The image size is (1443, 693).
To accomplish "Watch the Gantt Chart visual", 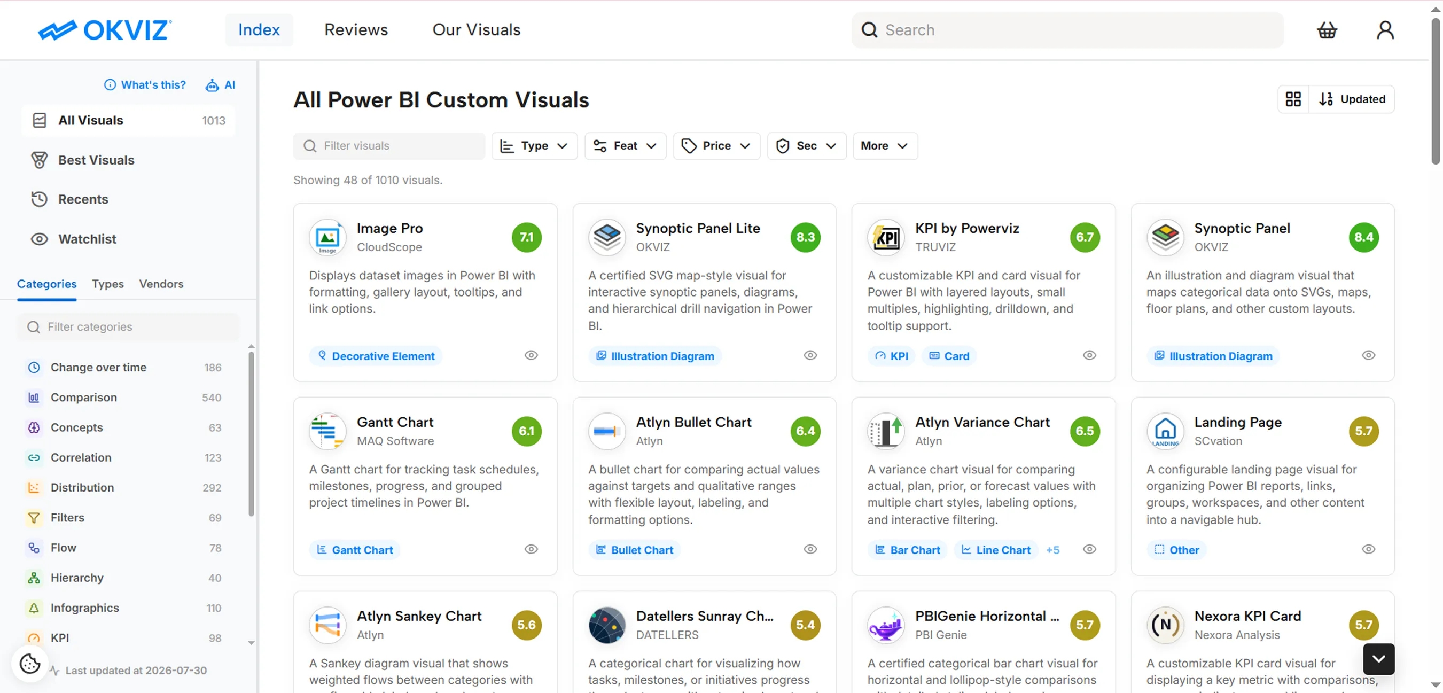I will [531, 550].
